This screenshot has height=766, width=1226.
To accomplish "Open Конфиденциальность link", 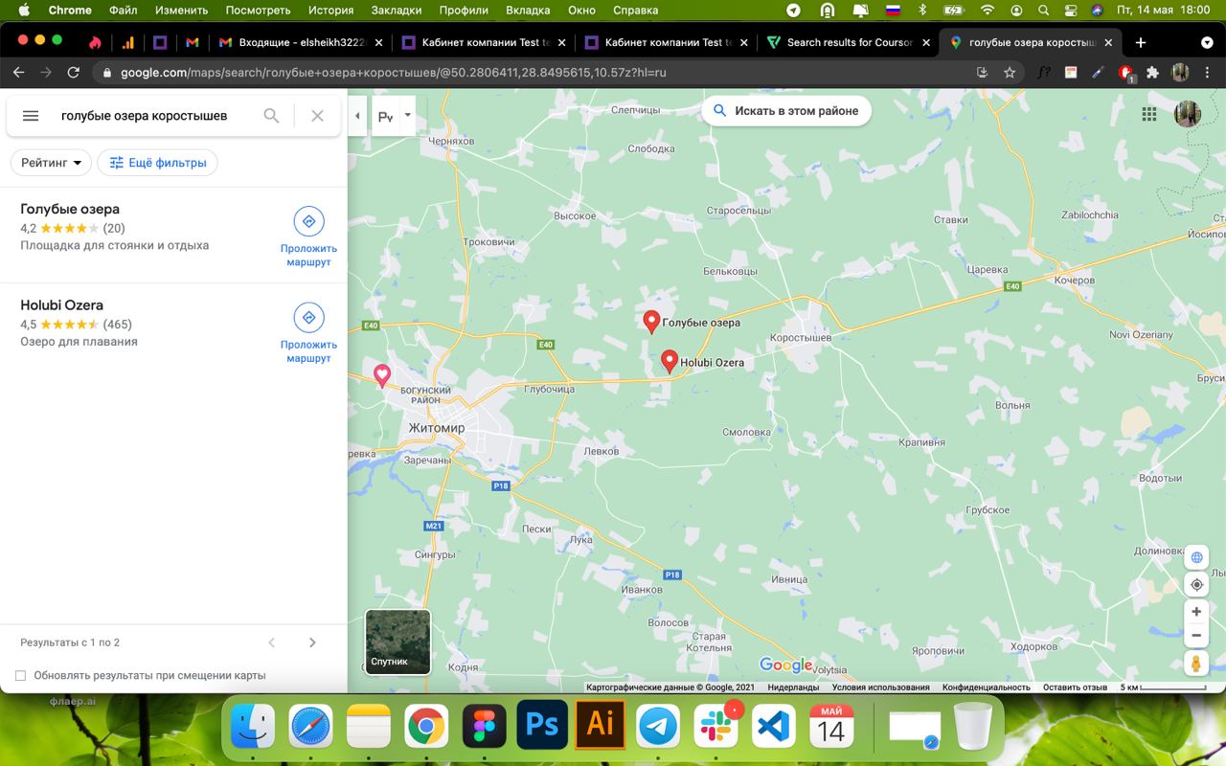I will (x=986, y=687).
